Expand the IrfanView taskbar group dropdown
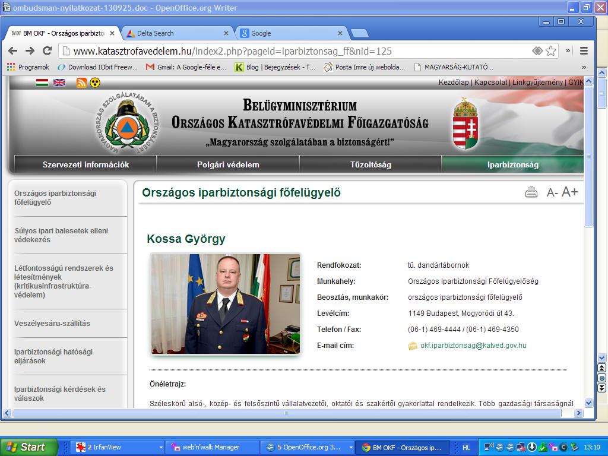 click(161, 447)
